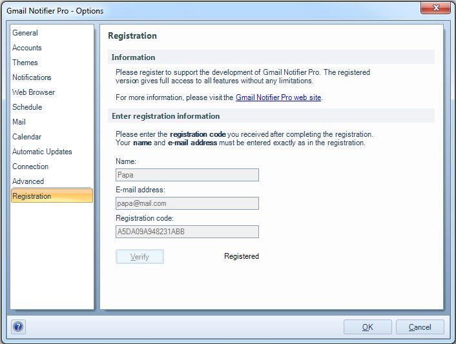Open Notifications settings
Image resolution: width=456 pixels, height=344 pixels.
tap(32, 77)
